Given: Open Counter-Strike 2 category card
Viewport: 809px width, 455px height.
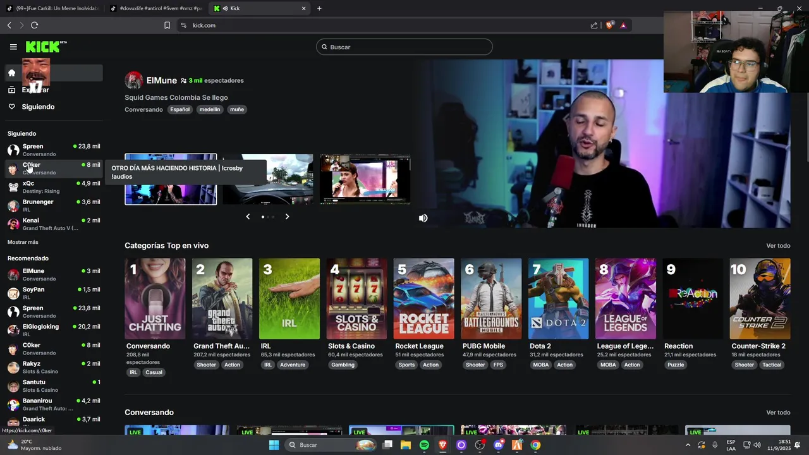Looking at the screenshot, I should [x=760, y=298].
